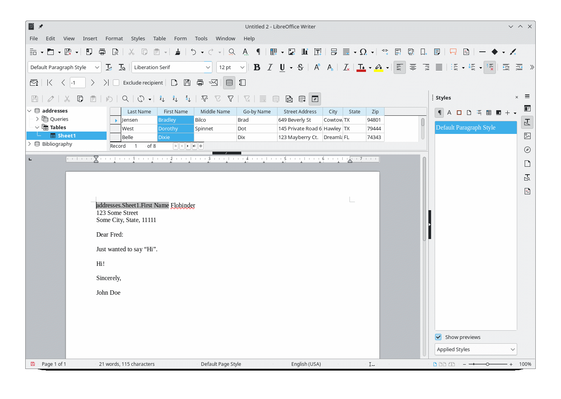Open the Find and Replace magnifier icon
This screenshot has height=399, width=561.
click(232, 52)
